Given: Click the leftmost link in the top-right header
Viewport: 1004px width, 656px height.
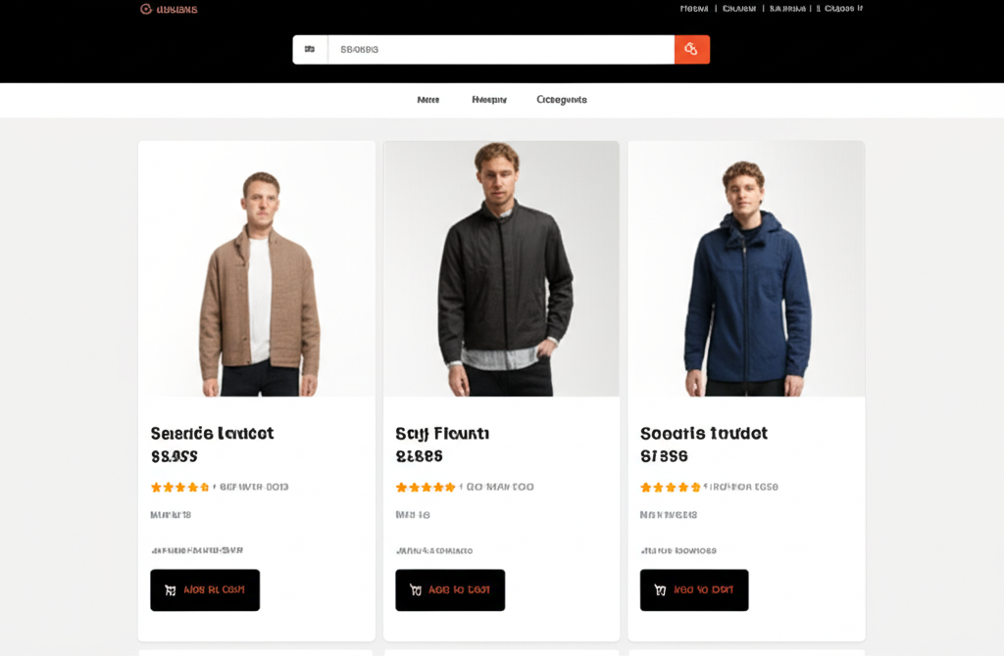Looking at the screenshot, I should (694, 9).
